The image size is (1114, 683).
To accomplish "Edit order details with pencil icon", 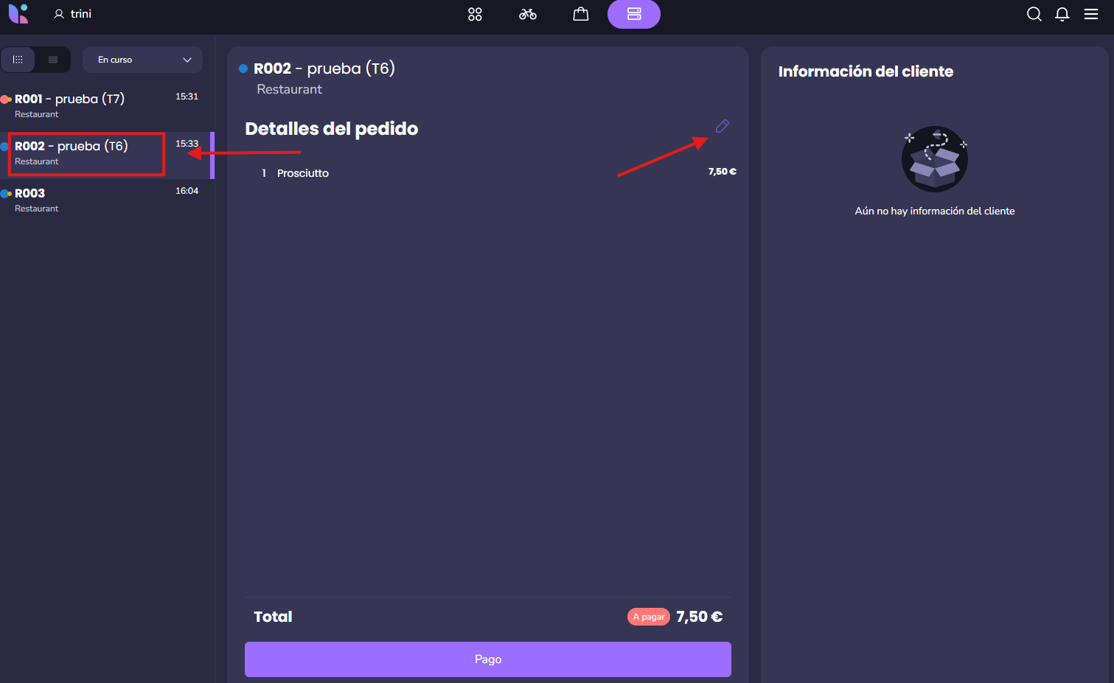I will coord(723,126).
